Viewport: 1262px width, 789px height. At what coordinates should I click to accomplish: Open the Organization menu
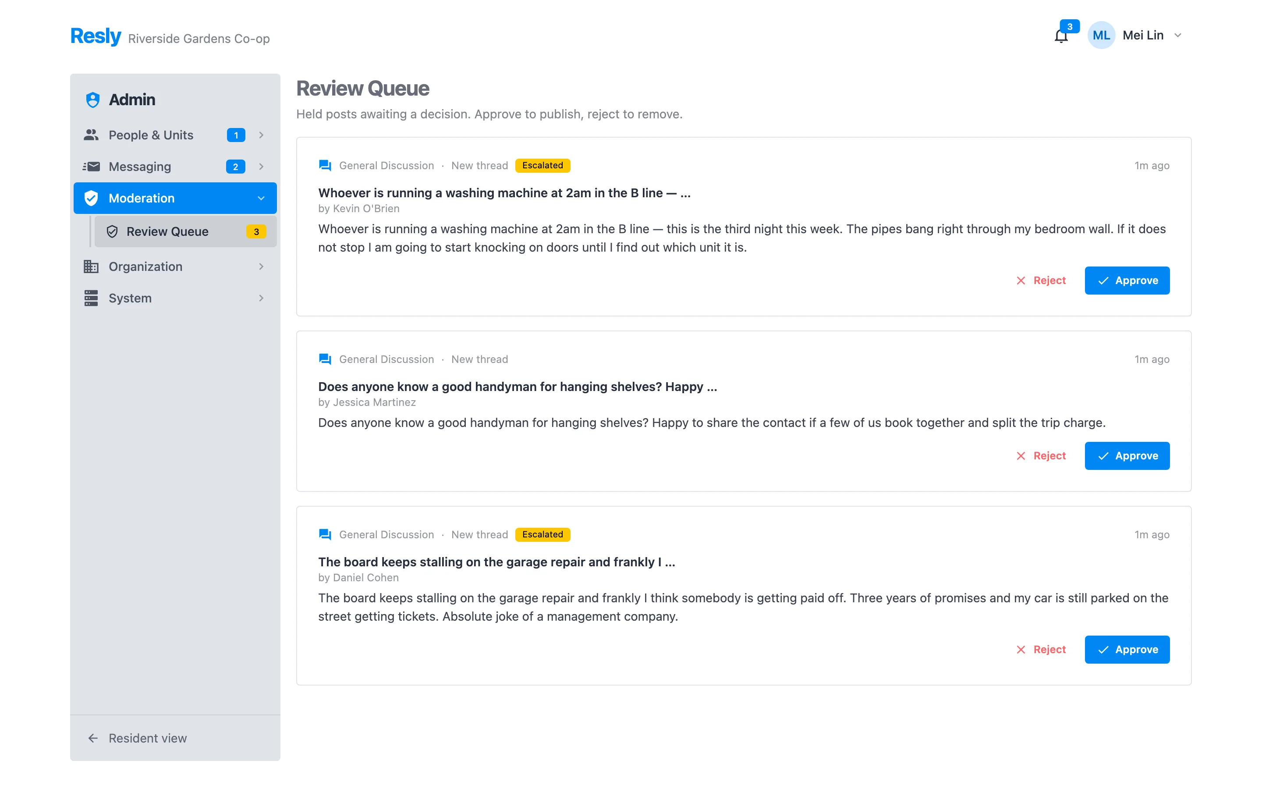click(x=175, y=267)
